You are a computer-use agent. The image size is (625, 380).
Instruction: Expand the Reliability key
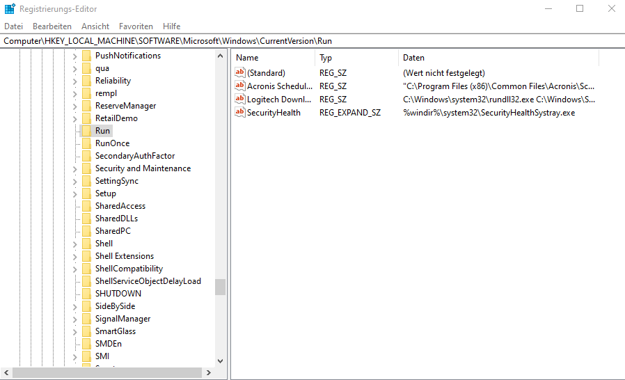[x=75, y=81]
